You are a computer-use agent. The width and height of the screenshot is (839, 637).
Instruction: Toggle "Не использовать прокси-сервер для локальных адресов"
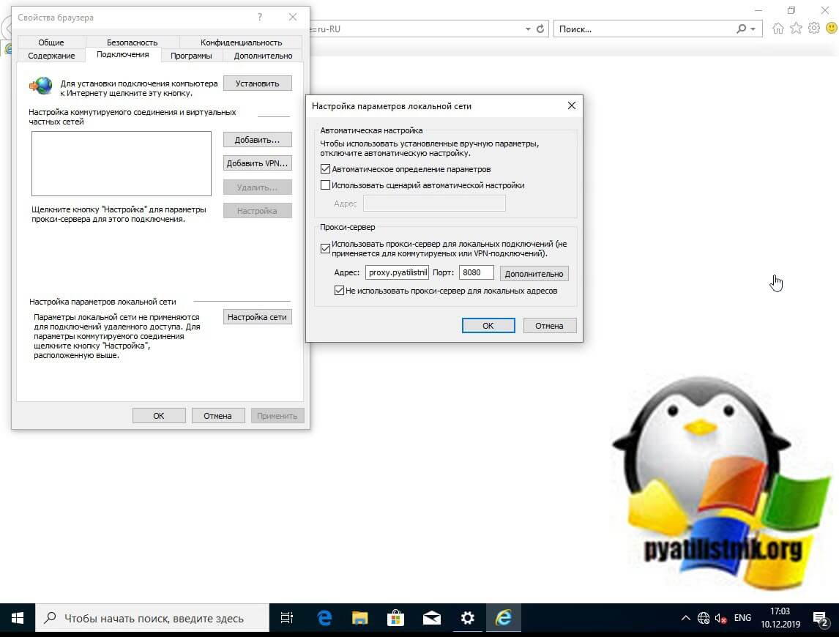tap(339, 291)
